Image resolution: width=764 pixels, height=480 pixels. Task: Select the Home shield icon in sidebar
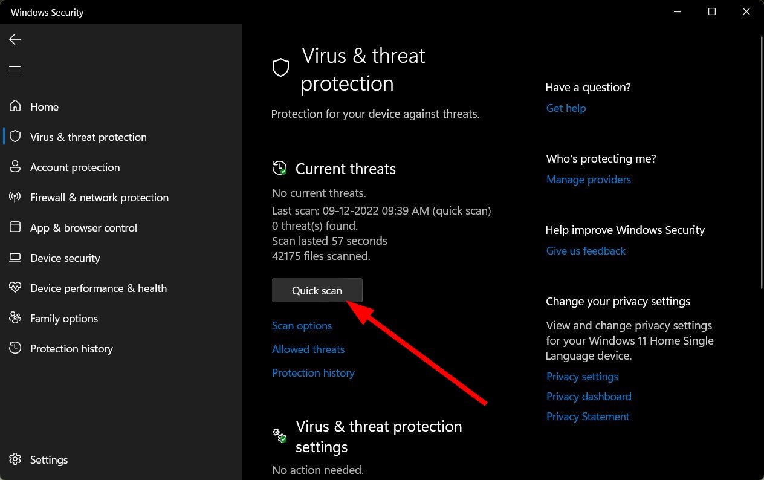click(x=15, y=106)
